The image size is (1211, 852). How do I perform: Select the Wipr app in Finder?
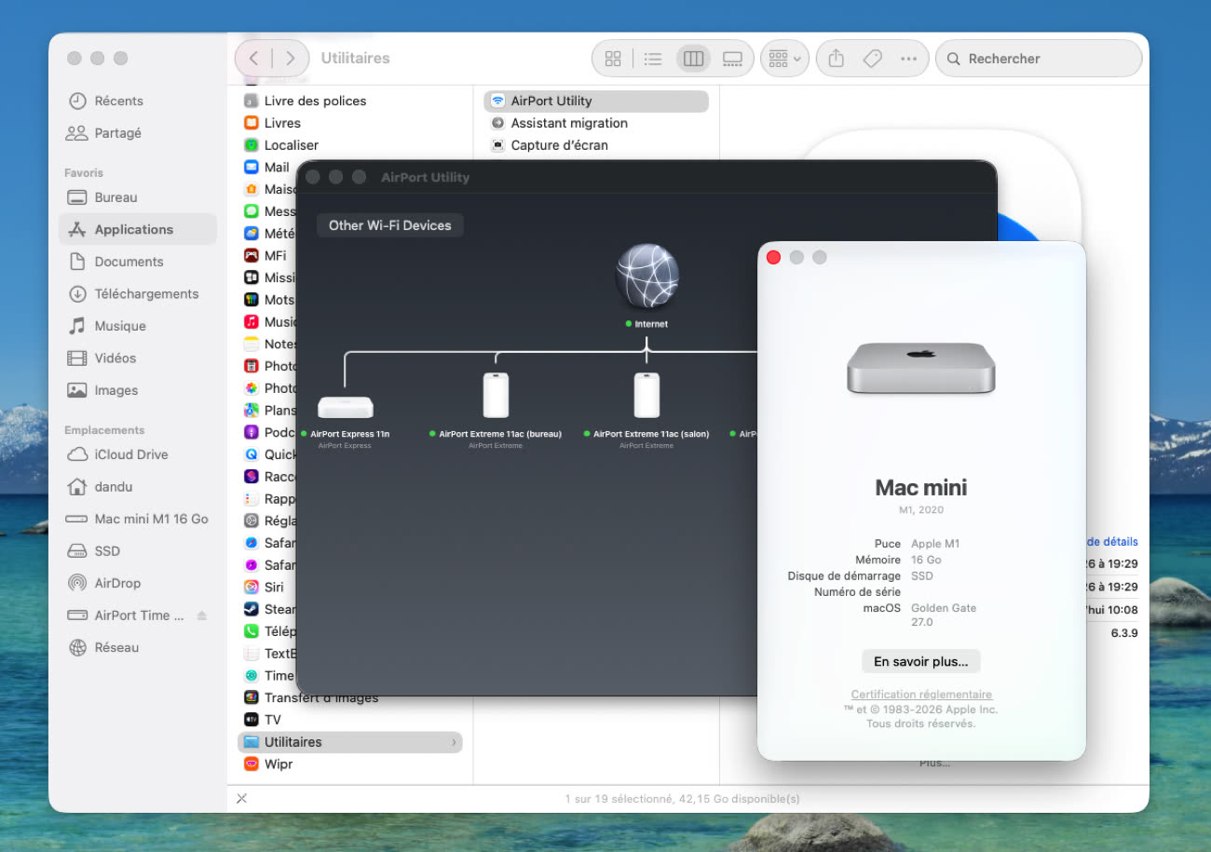350,764
